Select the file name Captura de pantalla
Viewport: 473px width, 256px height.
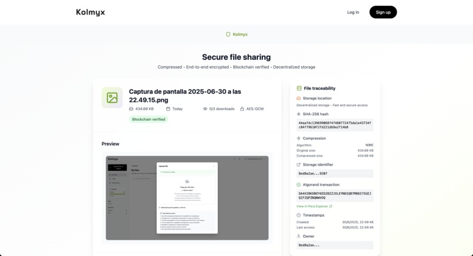click(185, 95)
